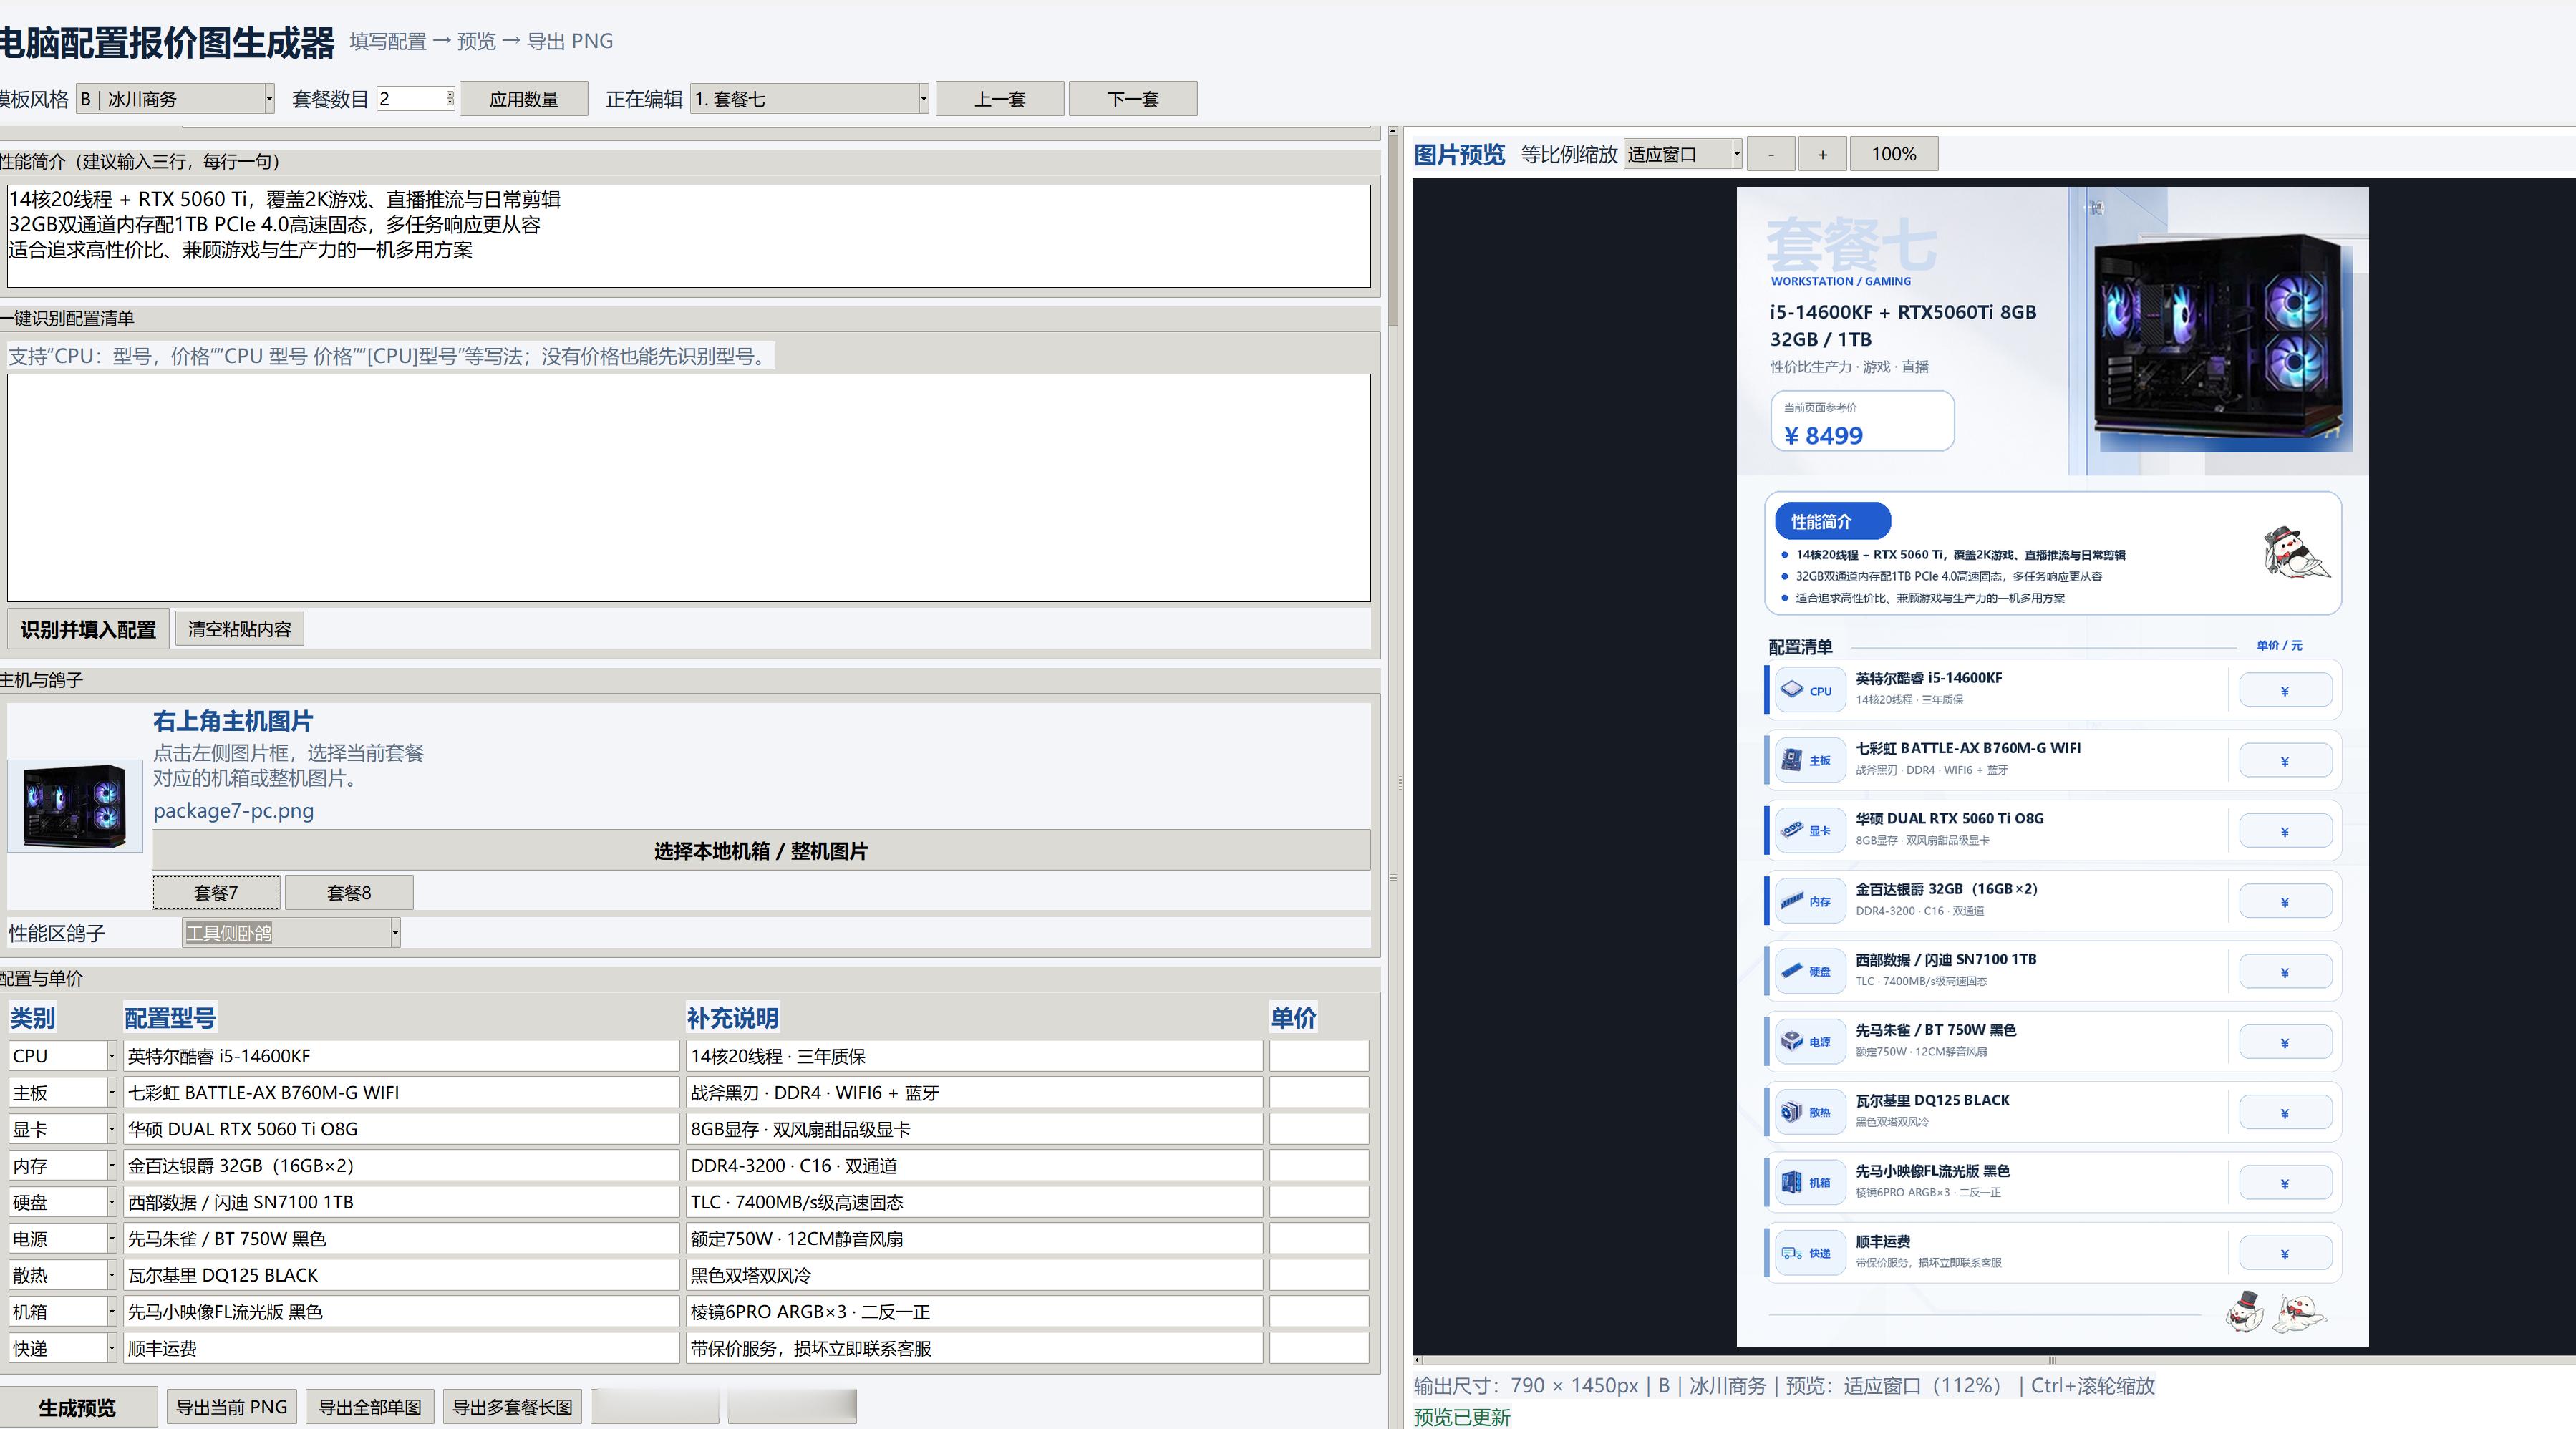Switch to the 套餐8 image tab

pos(349,893)
